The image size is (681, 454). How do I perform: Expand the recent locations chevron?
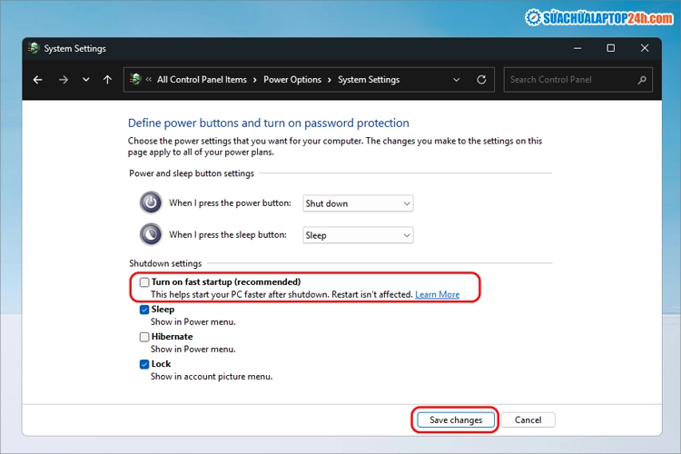pyautogui.click(x=85, y=80)
